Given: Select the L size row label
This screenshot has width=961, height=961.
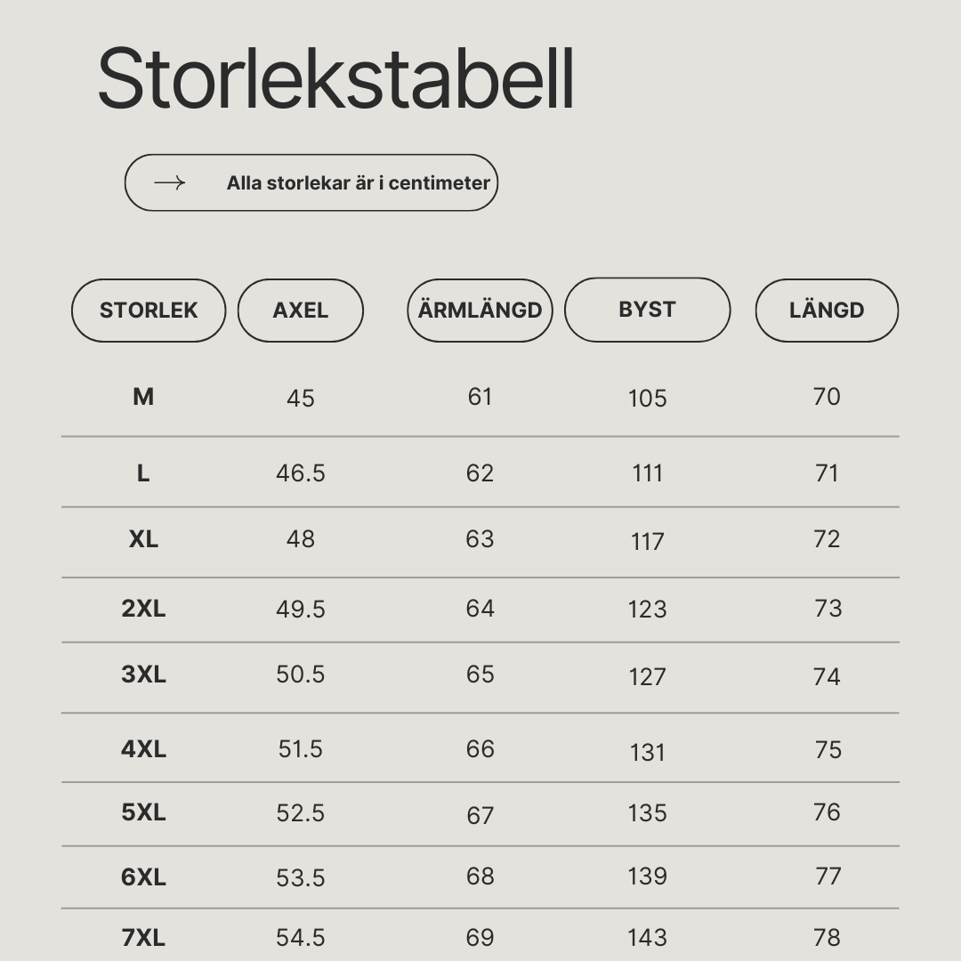Looking at the screenshot, I should click(143, 473).
